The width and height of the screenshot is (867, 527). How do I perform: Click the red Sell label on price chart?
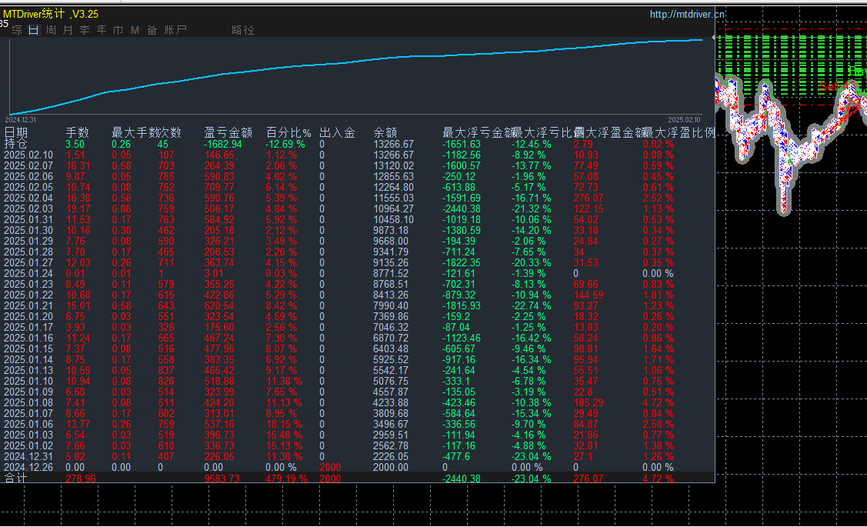[829, 86]
